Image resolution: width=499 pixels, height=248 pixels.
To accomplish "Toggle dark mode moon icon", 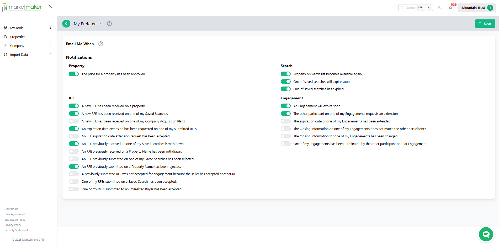I will [440, 8].
